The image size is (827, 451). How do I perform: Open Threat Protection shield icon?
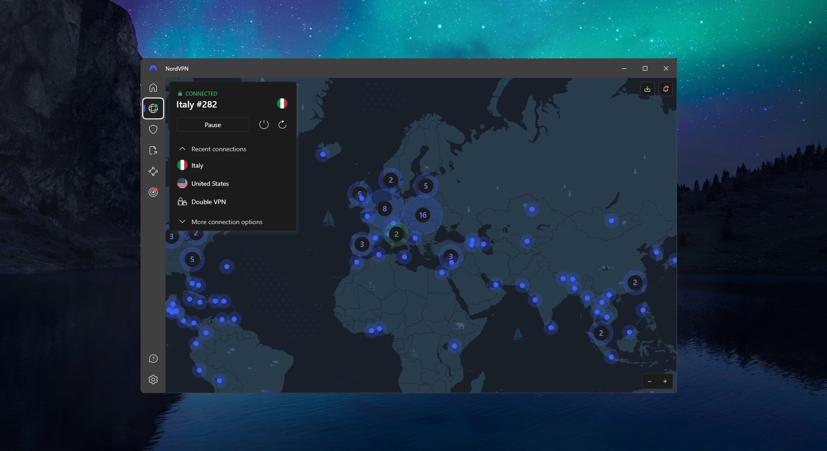[x=153, y=129]
